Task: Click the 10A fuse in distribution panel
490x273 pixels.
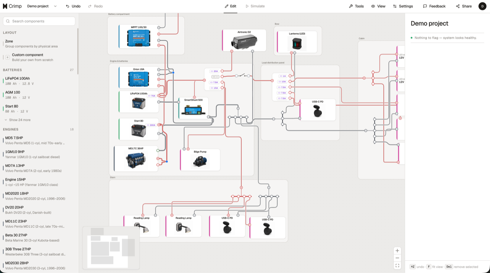Action: click(x=283, y=81)
